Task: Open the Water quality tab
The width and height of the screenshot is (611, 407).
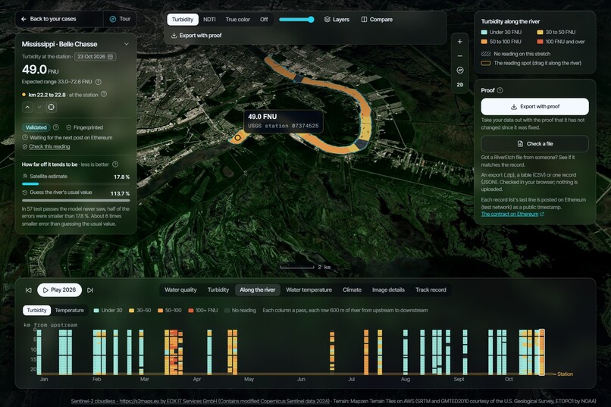Action: tap(180, 290)
